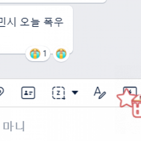Click the 마니 text in the input box
The width and height of the screenshot is (141, 141).
click(x=14, y=126)
